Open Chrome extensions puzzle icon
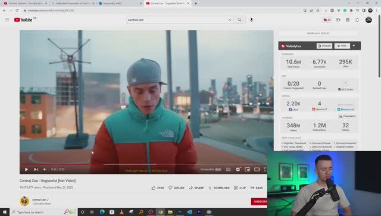381x216 pixels. [351, 11]
